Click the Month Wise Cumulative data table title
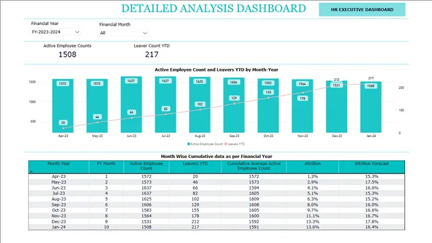This screenshot has width=432, height=243. (x=216, y=156)
